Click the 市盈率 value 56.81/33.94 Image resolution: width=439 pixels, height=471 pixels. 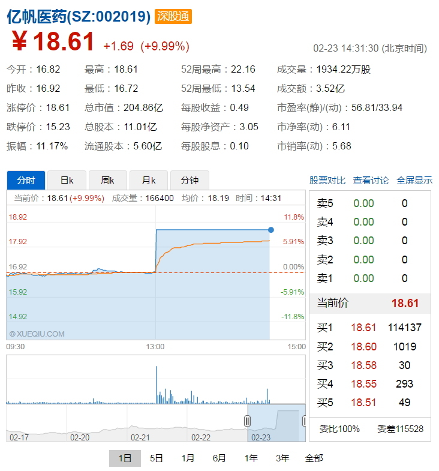point(377,107)
